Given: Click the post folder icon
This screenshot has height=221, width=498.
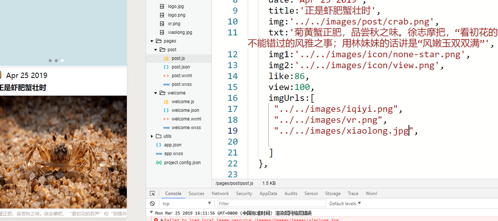Looking at the screenshot, I should tap(162, 50).
